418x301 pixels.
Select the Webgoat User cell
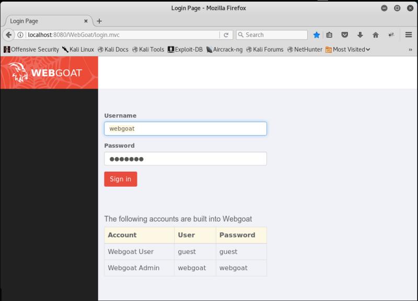(139, 251)
